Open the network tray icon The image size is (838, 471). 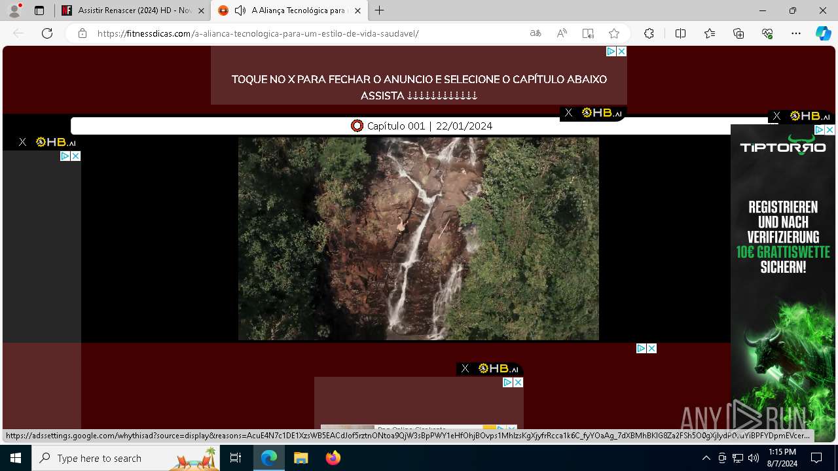pos(738,458)
